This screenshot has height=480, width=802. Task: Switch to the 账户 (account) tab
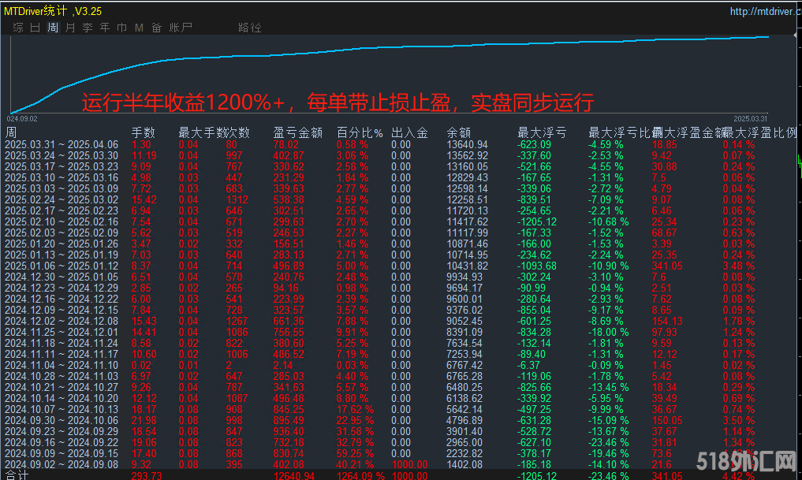pos(181,28)
